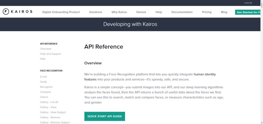The image size is (263, 124).
Task: Open Gallery - View Subject link
Action: (x=53, y=112)
